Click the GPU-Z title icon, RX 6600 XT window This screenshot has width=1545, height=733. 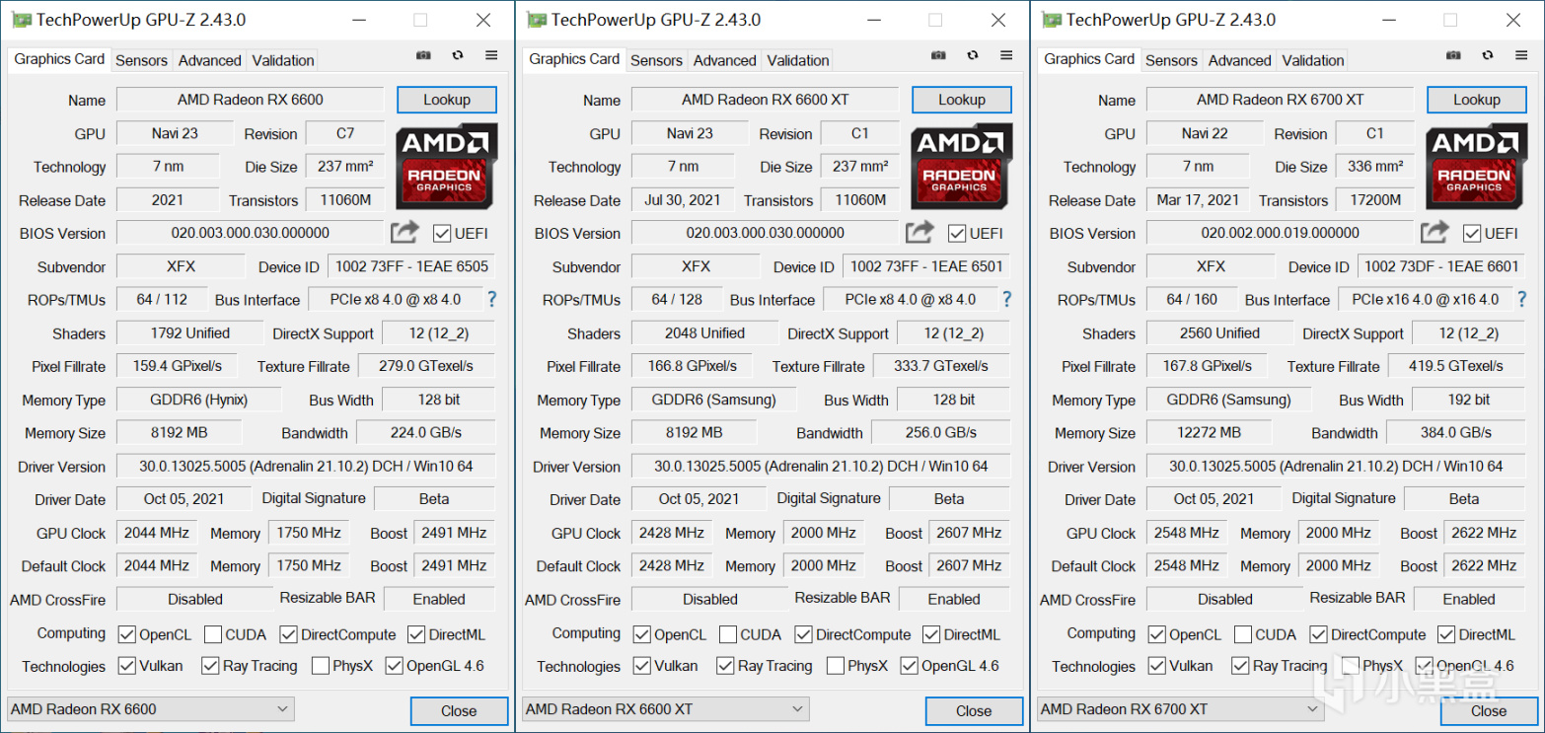tap(536, 20)
